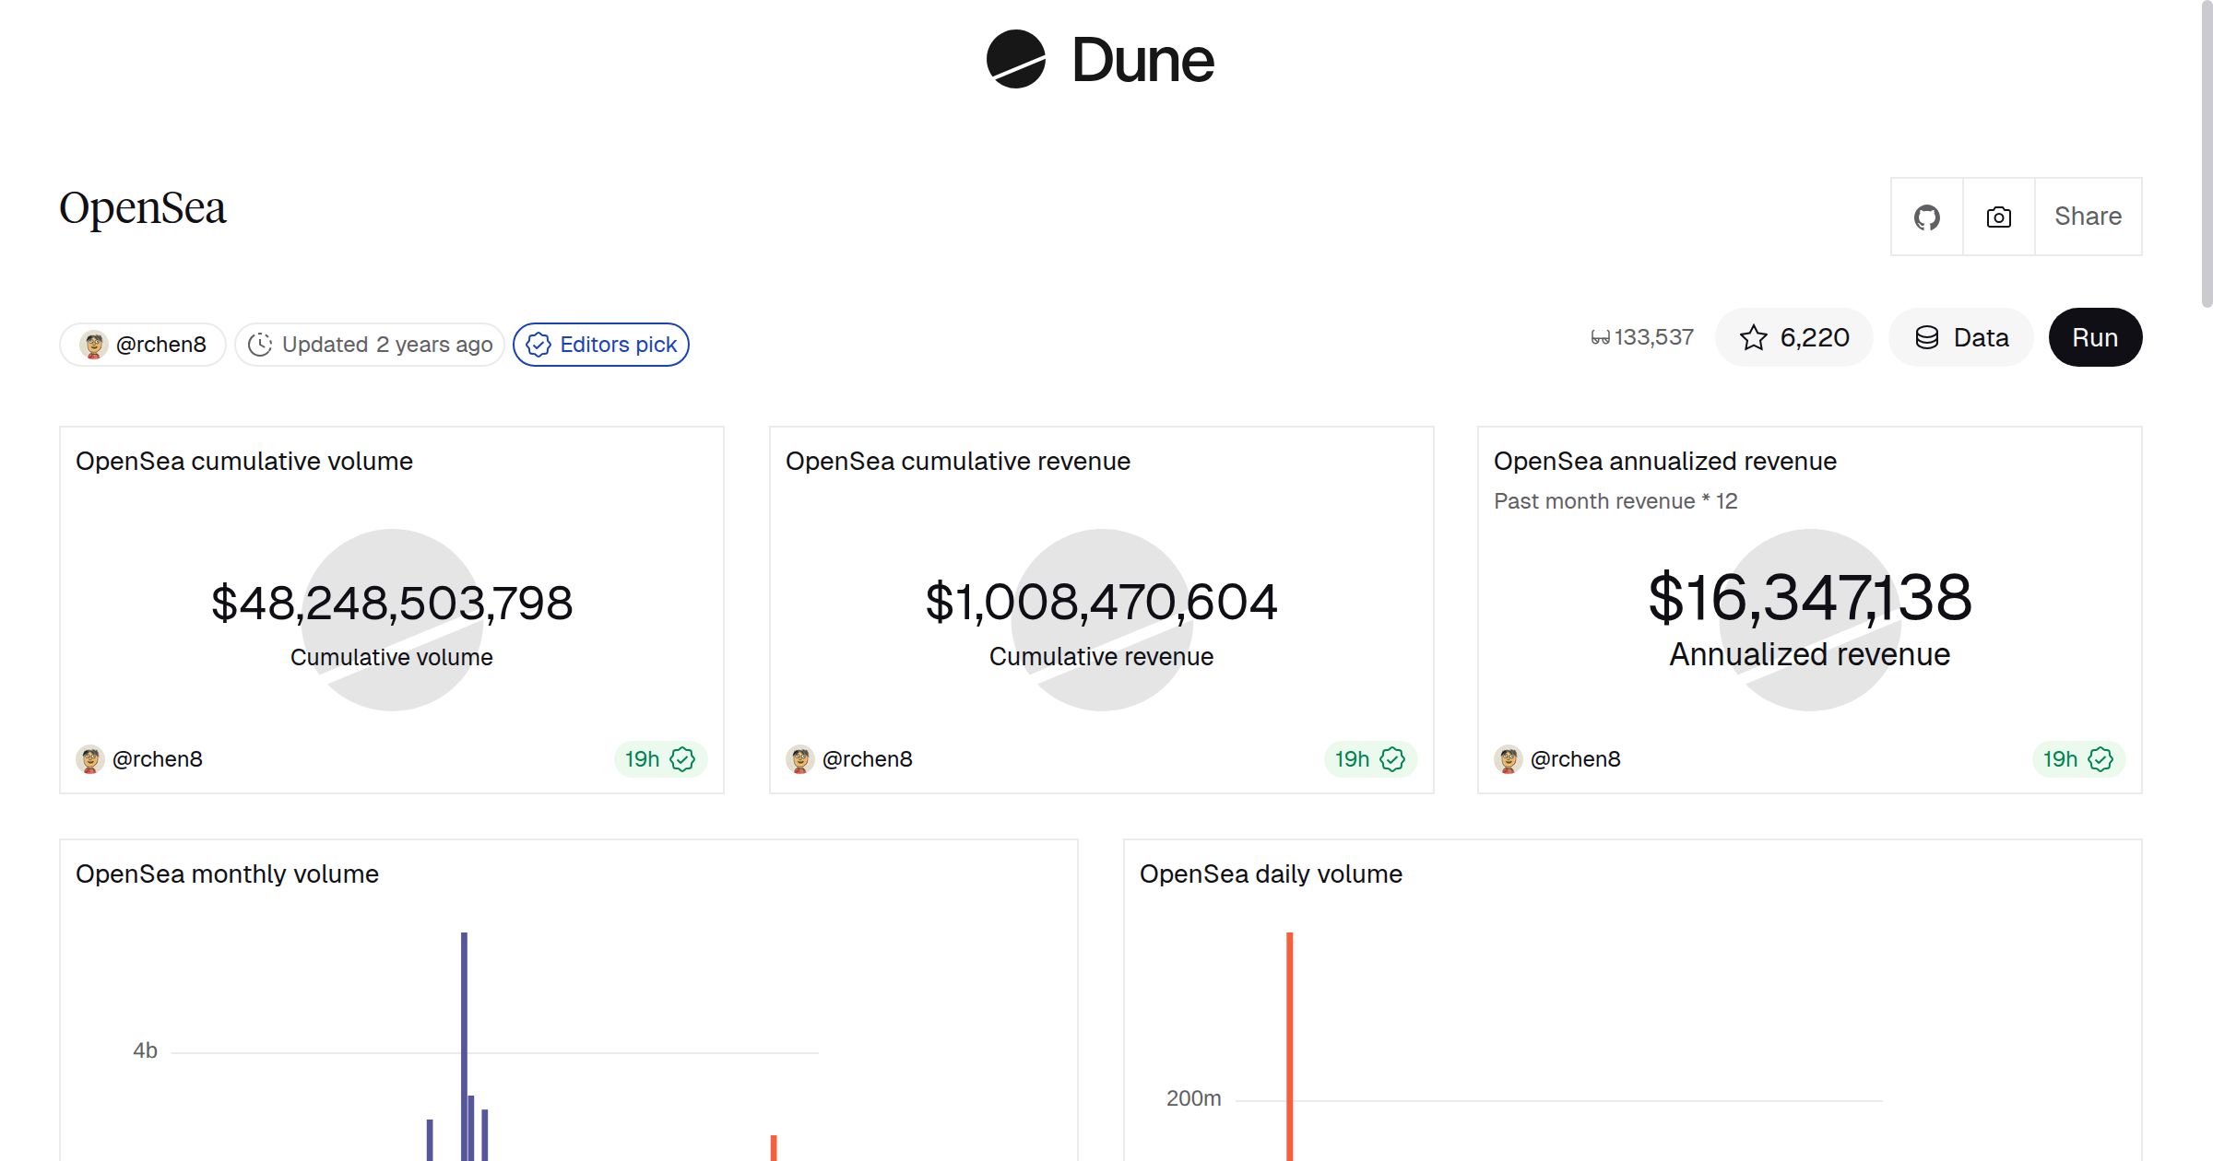This screenshot has width=2213, height=1161.
Task: Star the dashboard using the star icon
Action: (x=1753, y=337)
